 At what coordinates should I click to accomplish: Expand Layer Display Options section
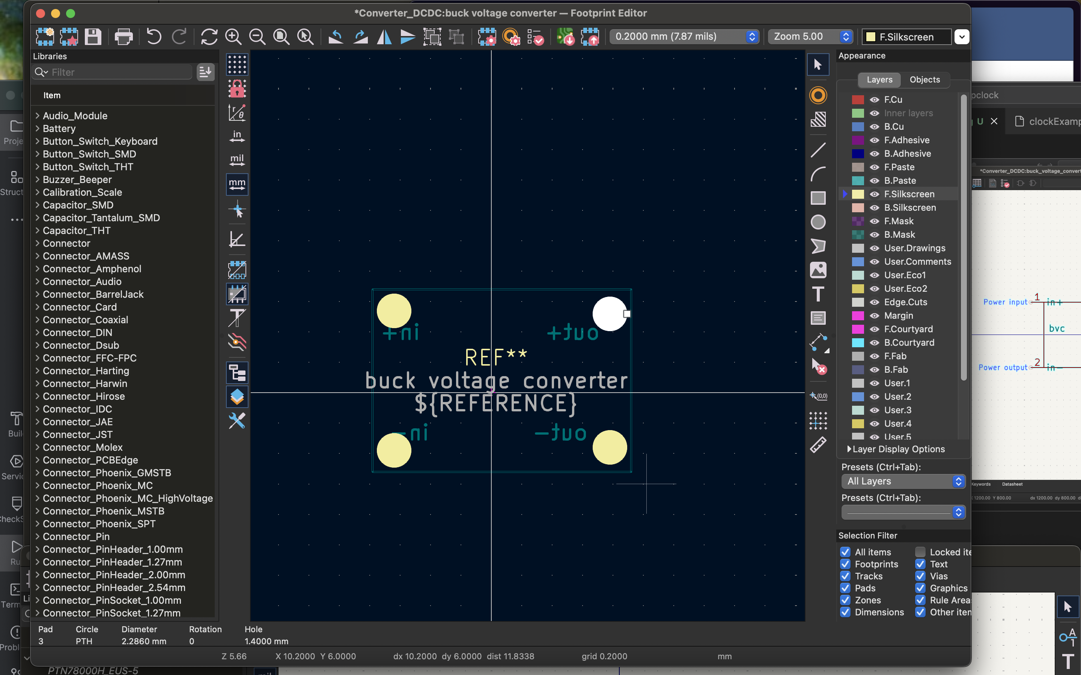tap(849, 449)
